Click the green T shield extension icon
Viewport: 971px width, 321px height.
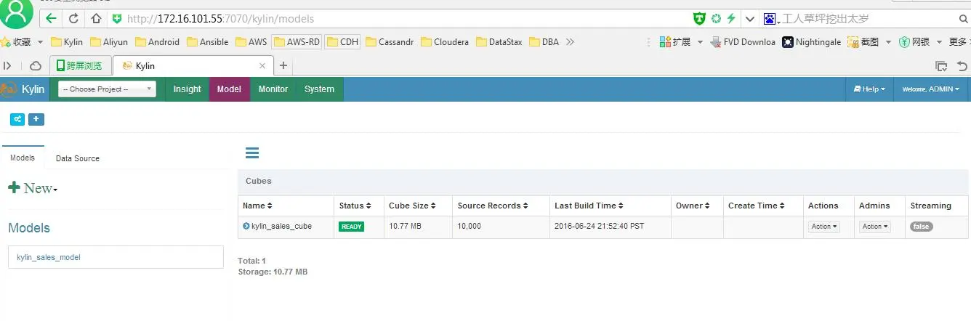[x=699, y=18]
